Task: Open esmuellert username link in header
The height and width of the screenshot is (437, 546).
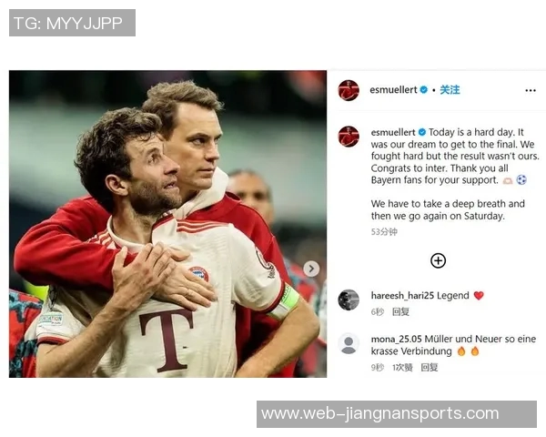Action: pos(393,90)
